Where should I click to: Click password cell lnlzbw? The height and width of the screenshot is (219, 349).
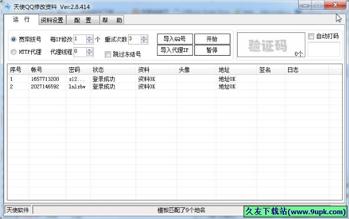click(x=77, y=86)
